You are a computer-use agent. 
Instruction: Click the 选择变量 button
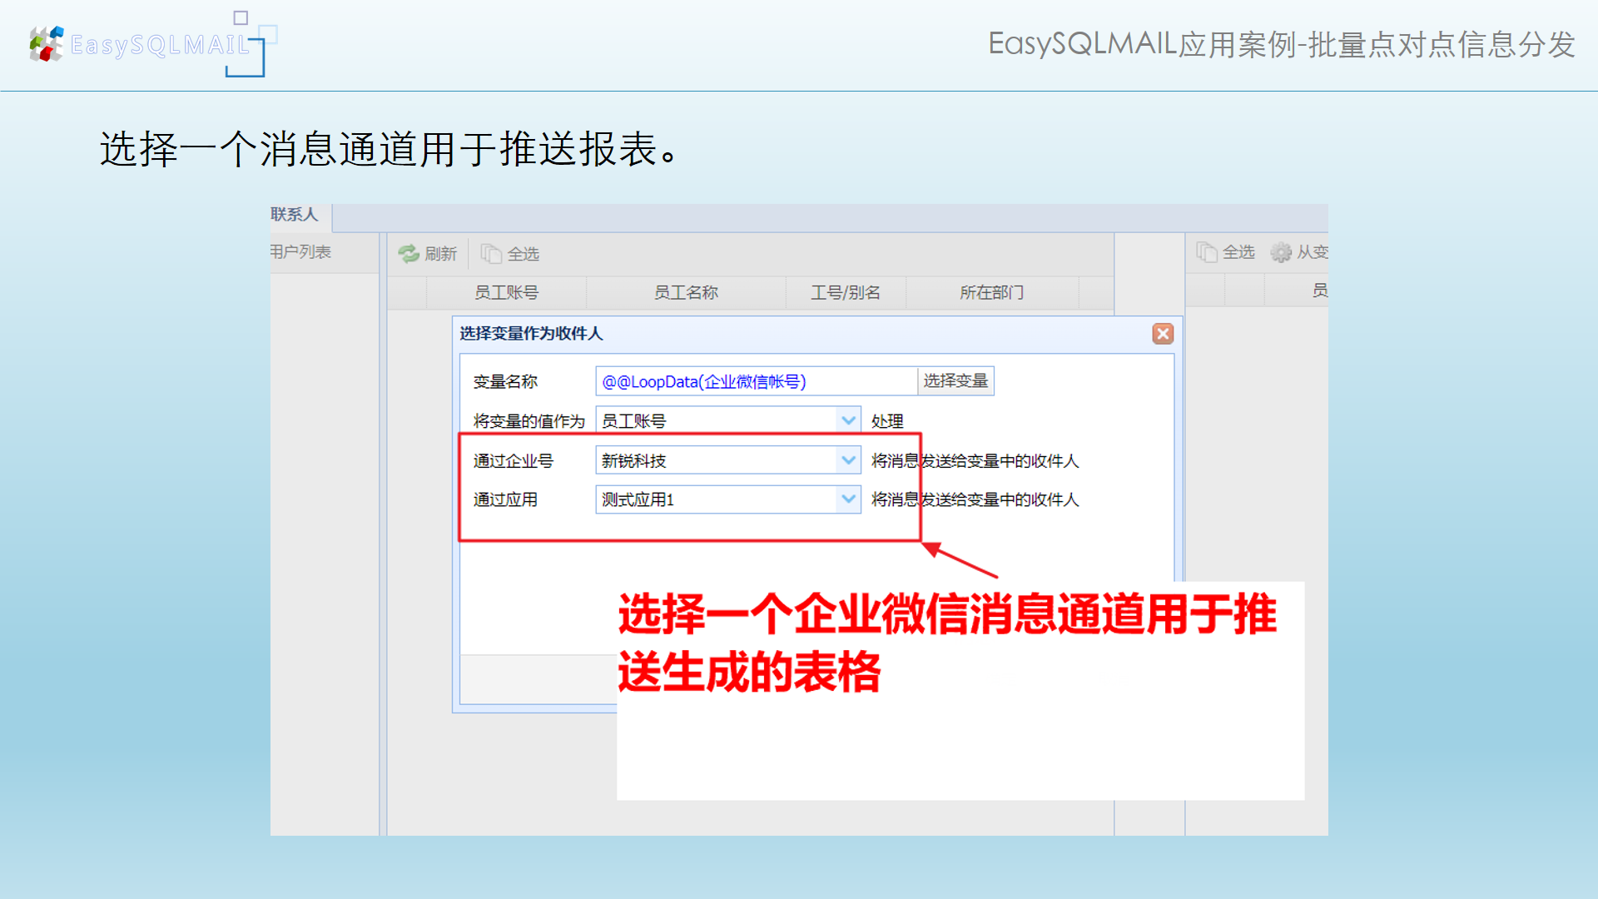coord(955,381)
